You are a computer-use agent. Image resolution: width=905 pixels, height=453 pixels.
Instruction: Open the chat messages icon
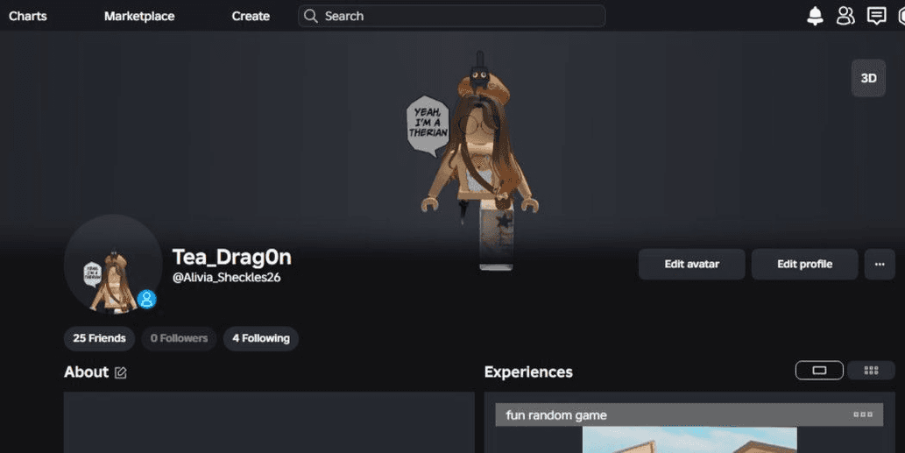click(x=877, y=16)
